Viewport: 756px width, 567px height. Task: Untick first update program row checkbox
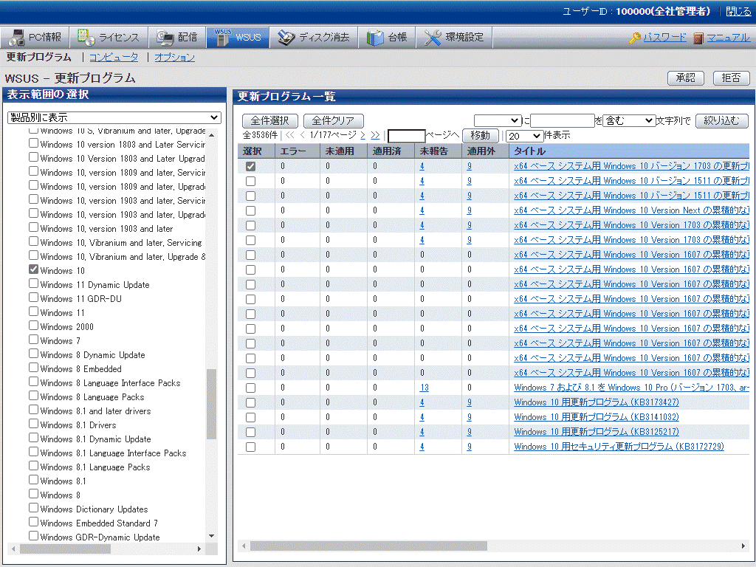tap(251, 167)
